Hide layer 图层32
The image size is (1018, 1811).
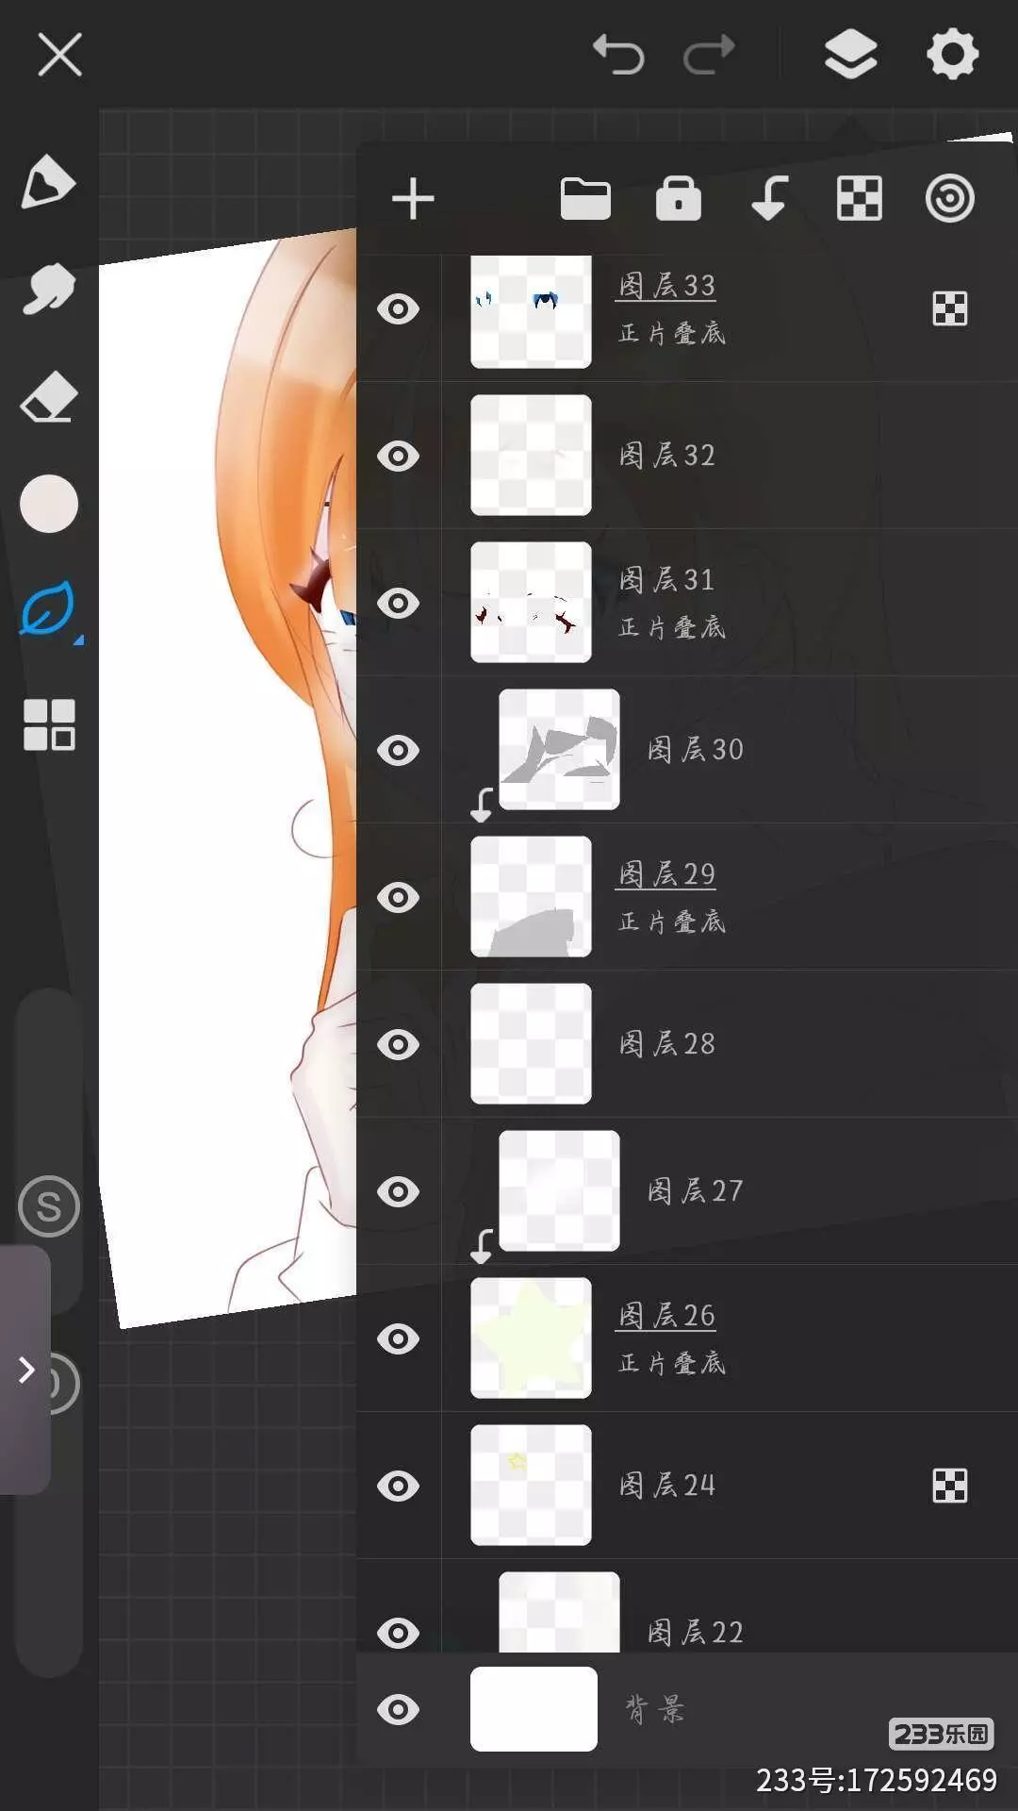[399, 456]
